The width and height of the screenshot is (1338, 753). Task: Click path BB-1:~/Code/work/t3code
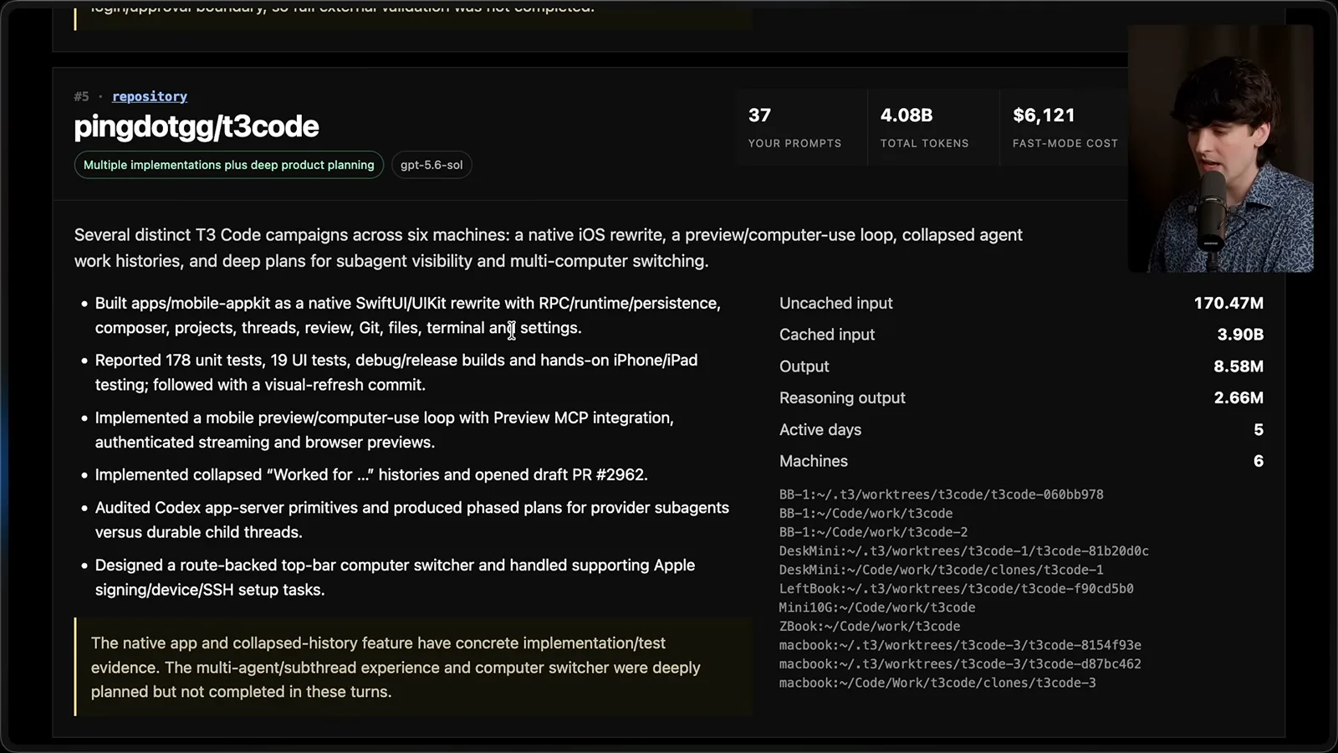866,514
